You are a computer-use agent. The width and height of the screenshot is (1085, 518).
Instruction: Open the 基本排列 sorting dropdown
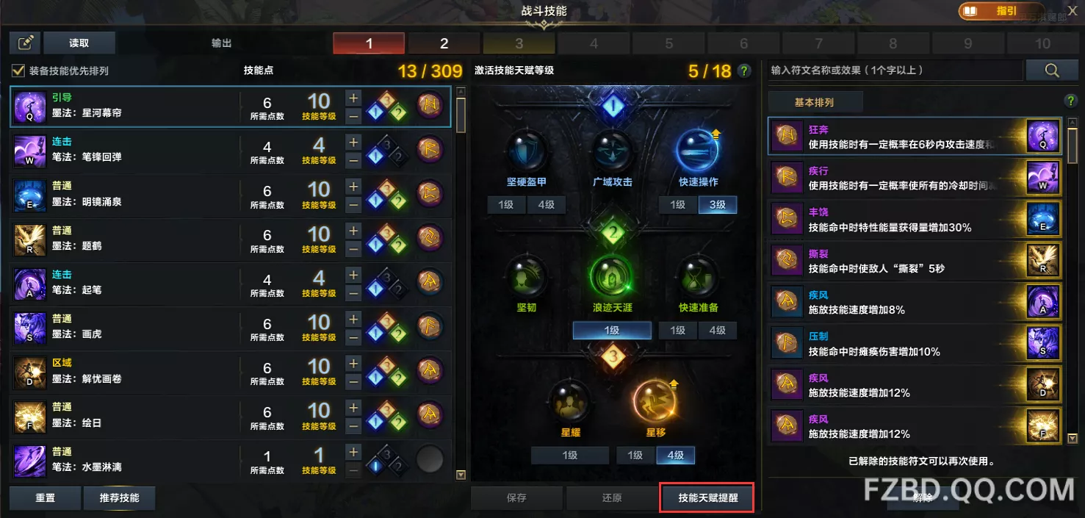pyautogui.click(x=814, y=102)
